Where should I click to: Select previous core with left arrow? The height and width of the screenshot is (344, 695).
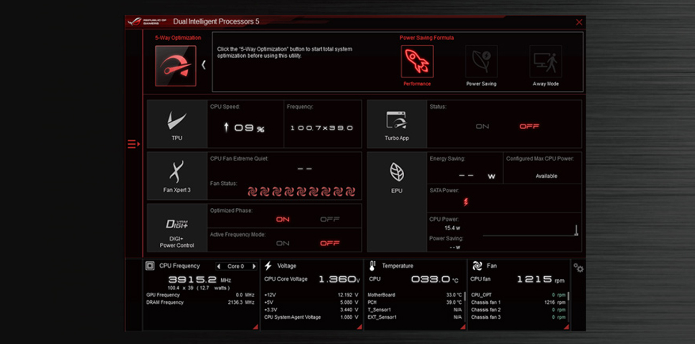click(x=219, y=266)
